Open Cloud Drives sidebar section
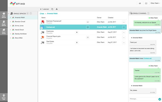The height and width of the screenshot is (102, 162). [4, 31]
